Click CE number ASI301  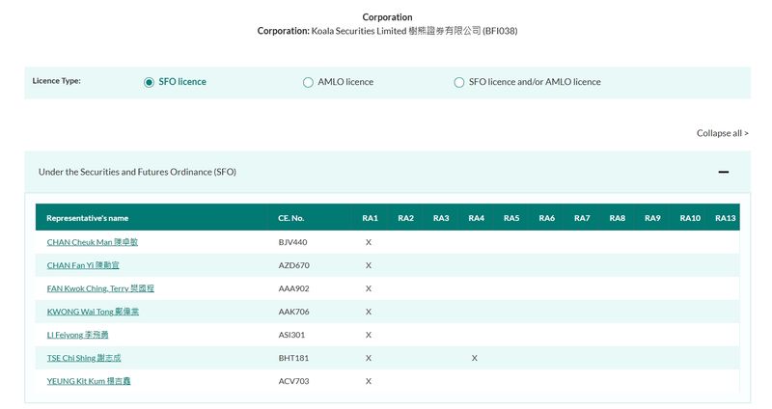click(x=291, y=335)
